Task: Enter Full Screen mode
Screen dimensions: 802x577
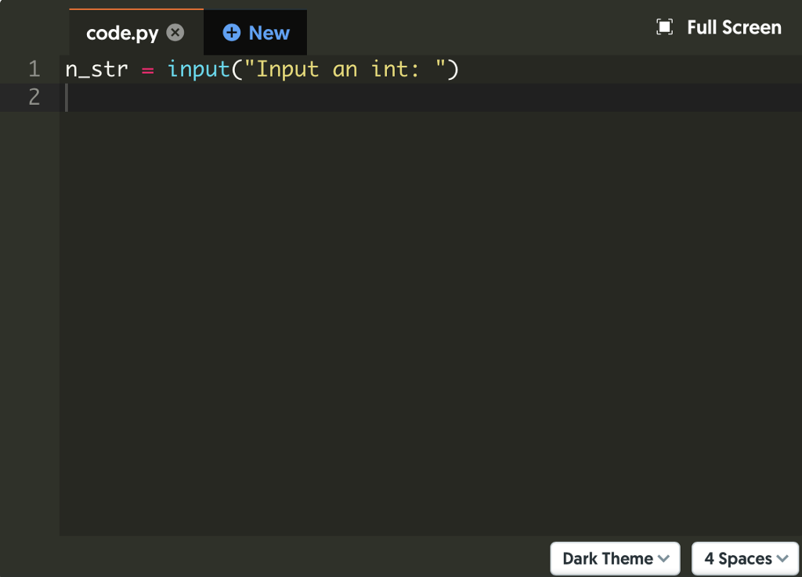Action: [718, 27]
